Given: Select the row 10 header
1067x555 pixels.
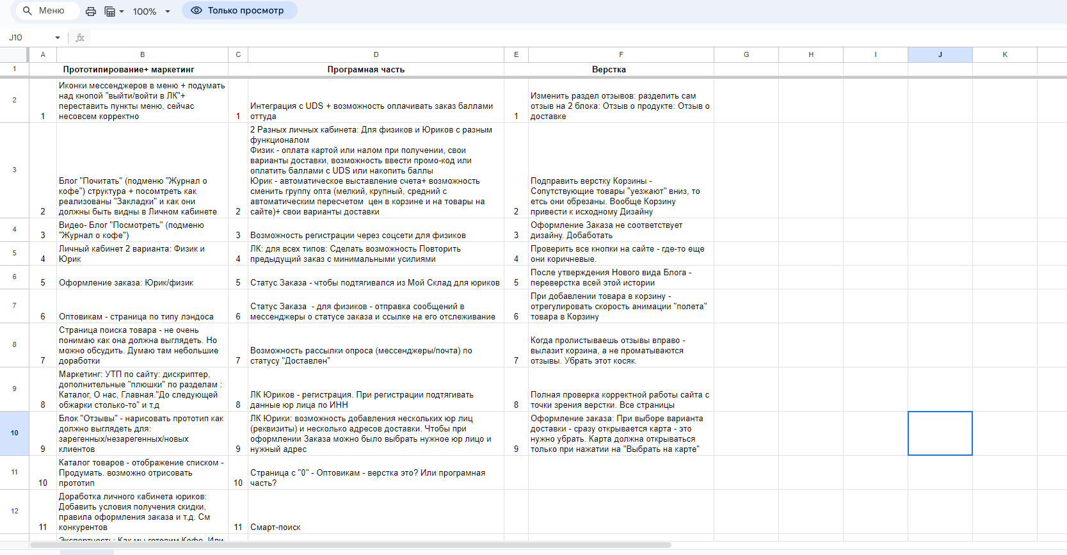Looking at the screenshot, I should 14,433.
